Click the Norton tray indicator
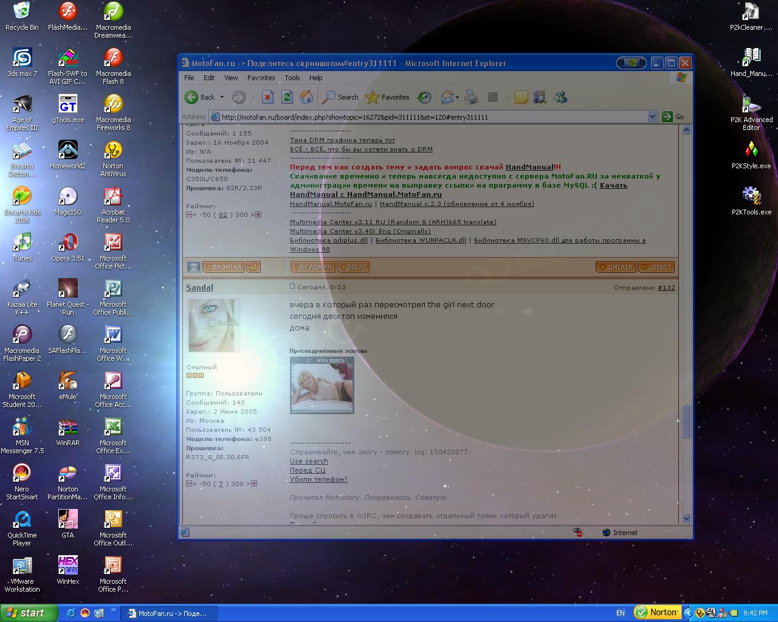 [657, 612]
